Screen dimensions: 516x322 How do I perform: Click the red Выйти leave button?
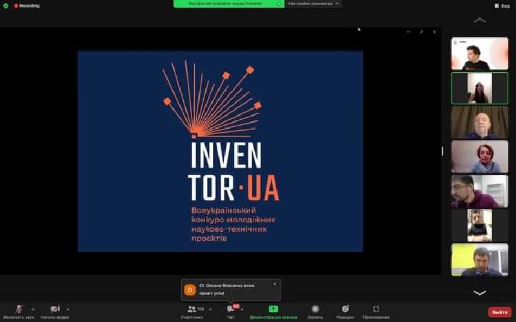499,312
